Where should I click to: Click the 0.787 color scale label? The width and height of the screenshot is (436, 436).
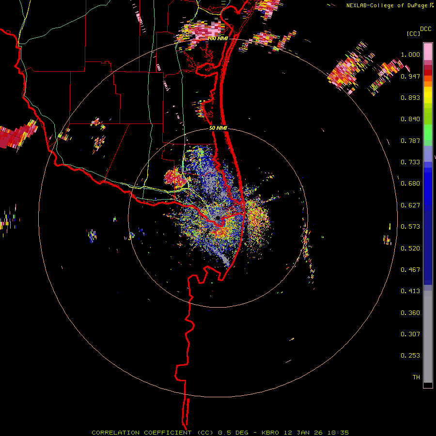410,140
